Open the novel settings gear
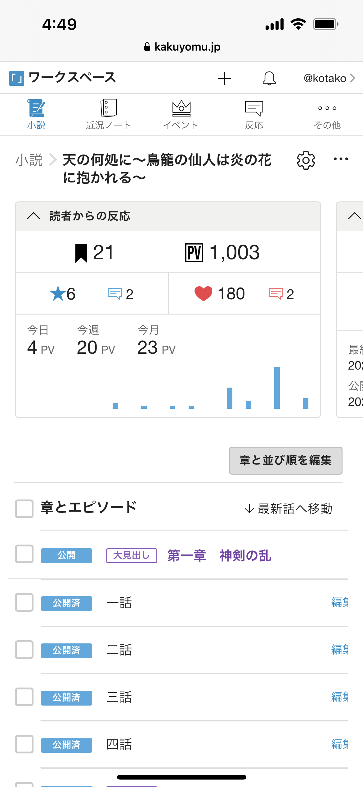363x787 pixels. coord(306,160)
